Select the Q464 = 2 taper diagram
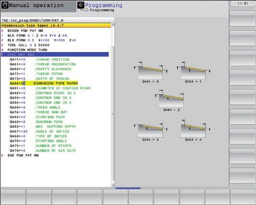Screen dimensions: 256x205 coord(170,101)
